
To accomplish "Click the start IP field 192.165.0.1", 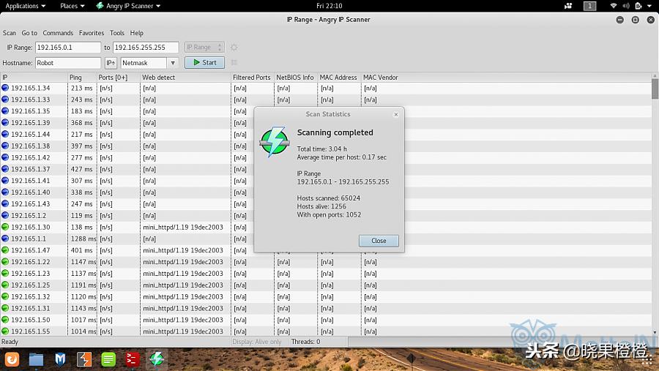I will click(x=68, y=47).
